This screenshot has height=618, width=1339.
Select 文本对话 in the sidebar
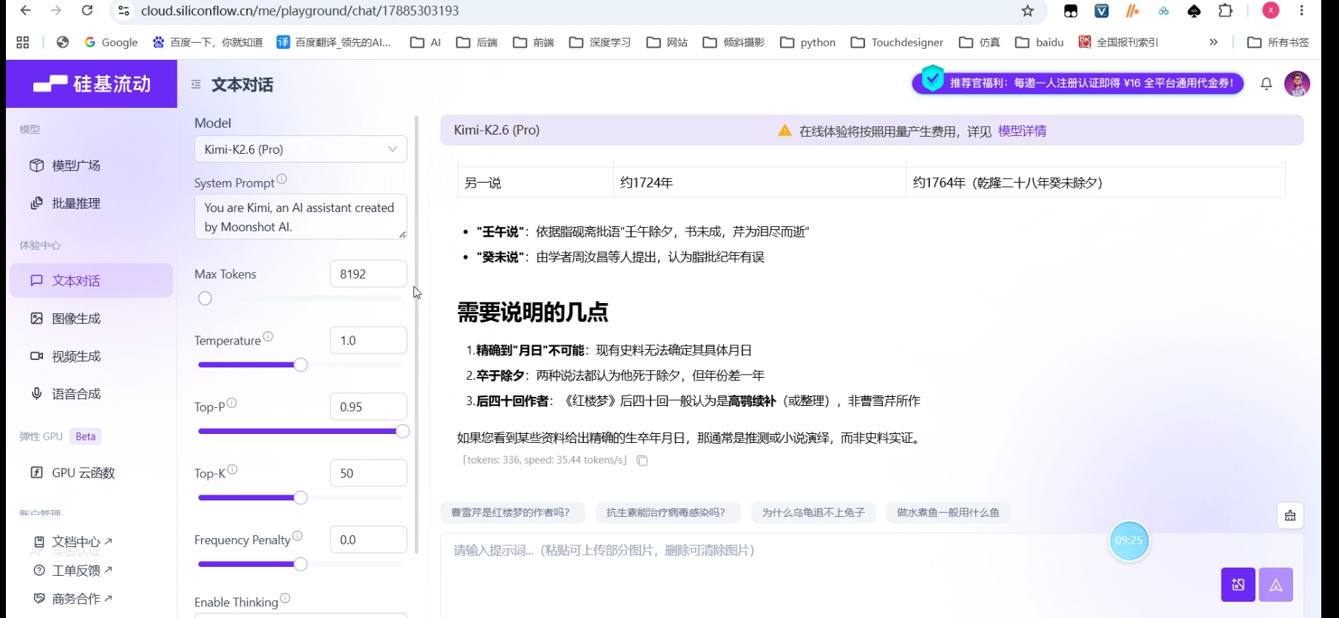[x=92, y=281]
